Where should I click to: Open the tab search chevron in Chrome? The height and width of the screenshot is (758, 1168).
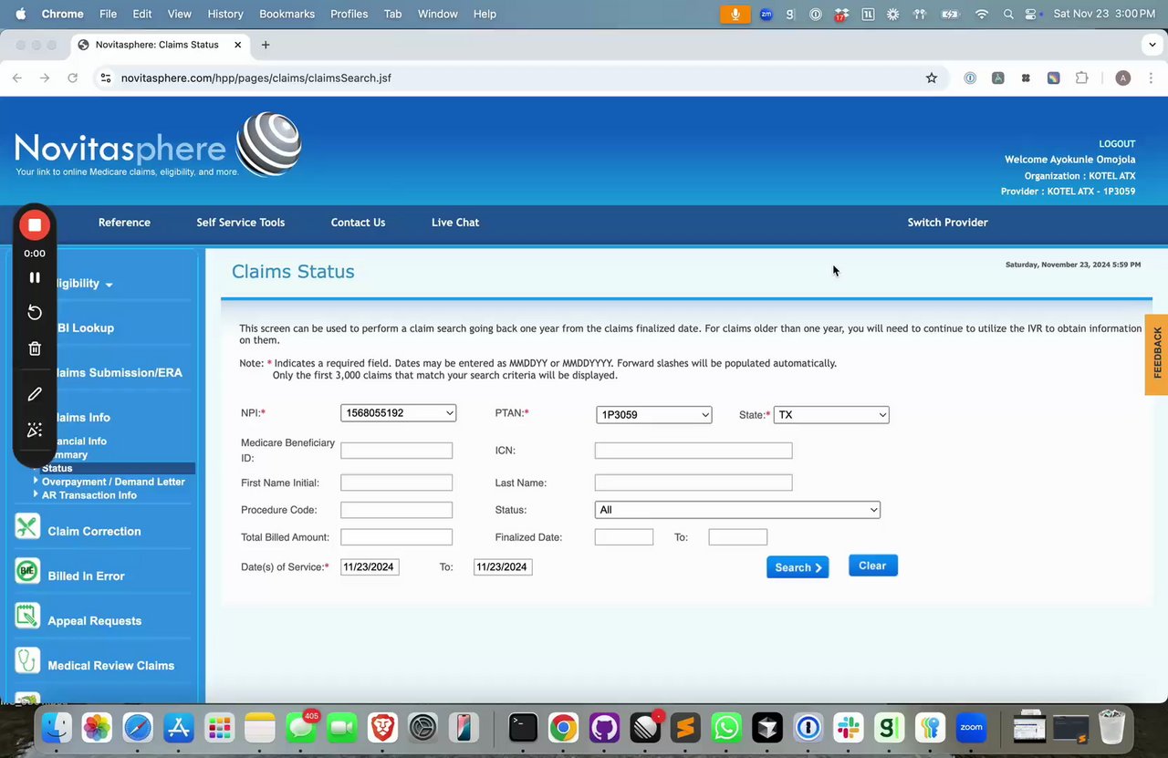point(1152,45)
